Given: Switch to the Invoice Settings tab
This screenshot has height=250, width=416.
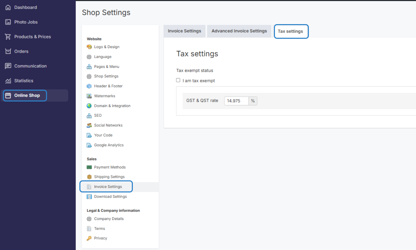Looking at the screenshot, I should 184,31.
